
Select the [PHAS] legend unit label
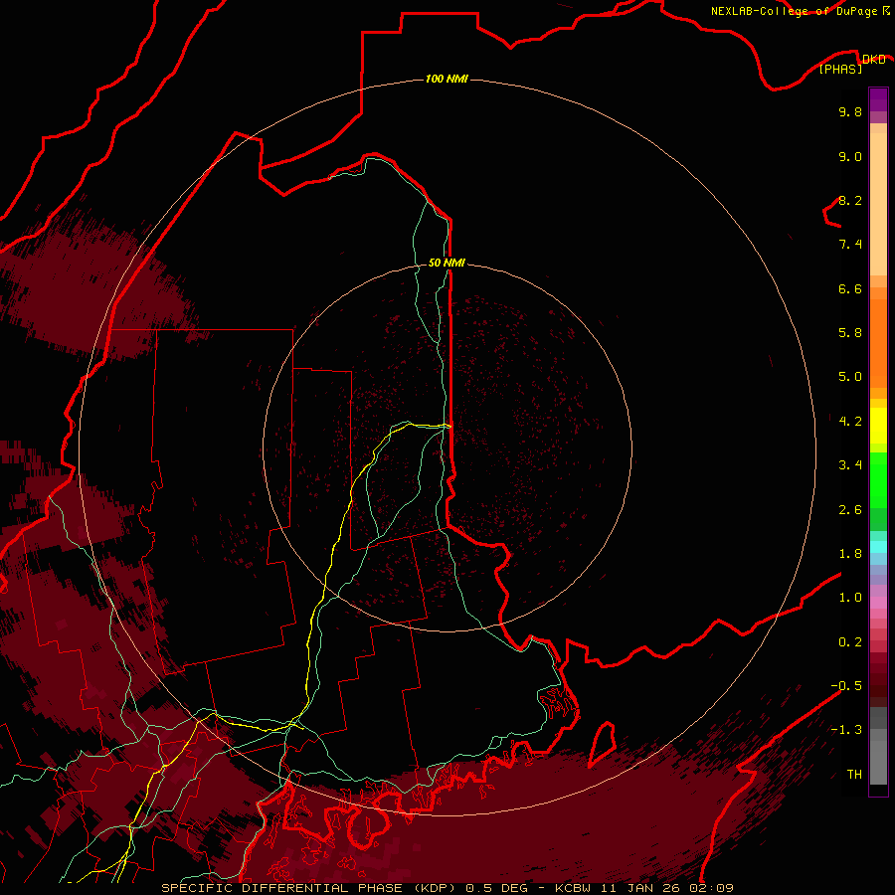point(840,70)
